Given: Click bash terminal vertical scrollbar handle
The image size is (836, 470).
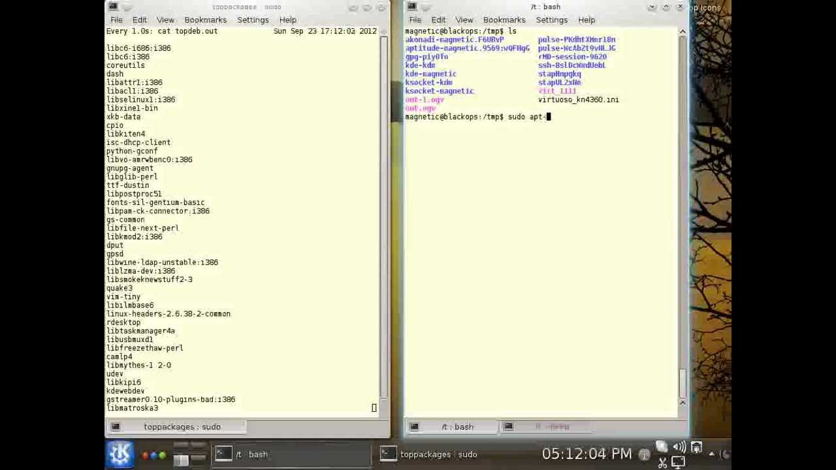Looking at the screenshot, I should pyautogui.click(x=683, y=383).
